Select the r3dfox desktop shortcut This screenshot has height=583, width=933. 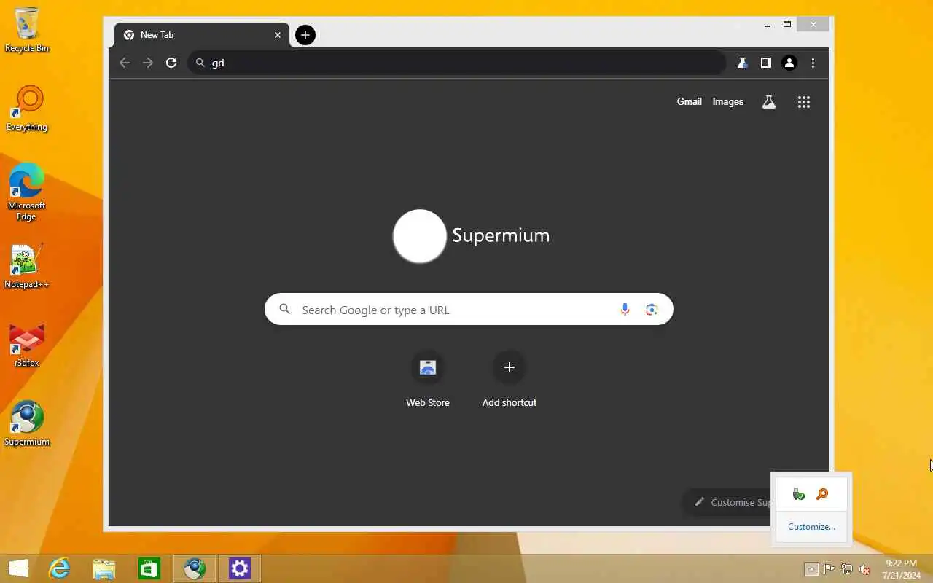point(27,345)
